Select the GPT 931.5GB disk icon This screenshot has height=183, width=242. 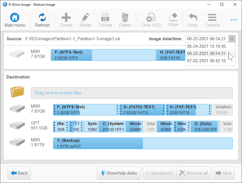pos(17,125)
